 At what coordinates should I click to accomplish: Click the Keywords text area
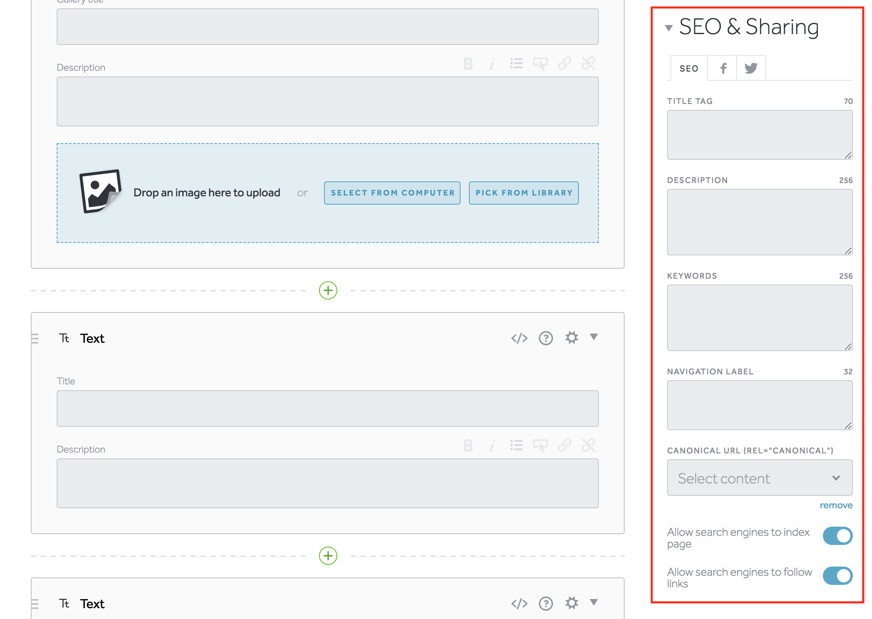click(760, 318)
